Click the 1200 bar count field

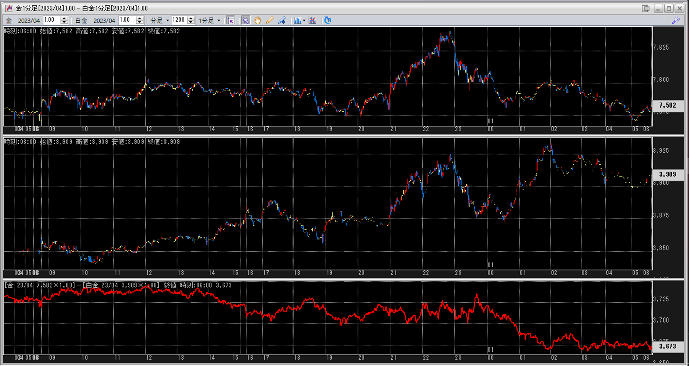[179, 20]
